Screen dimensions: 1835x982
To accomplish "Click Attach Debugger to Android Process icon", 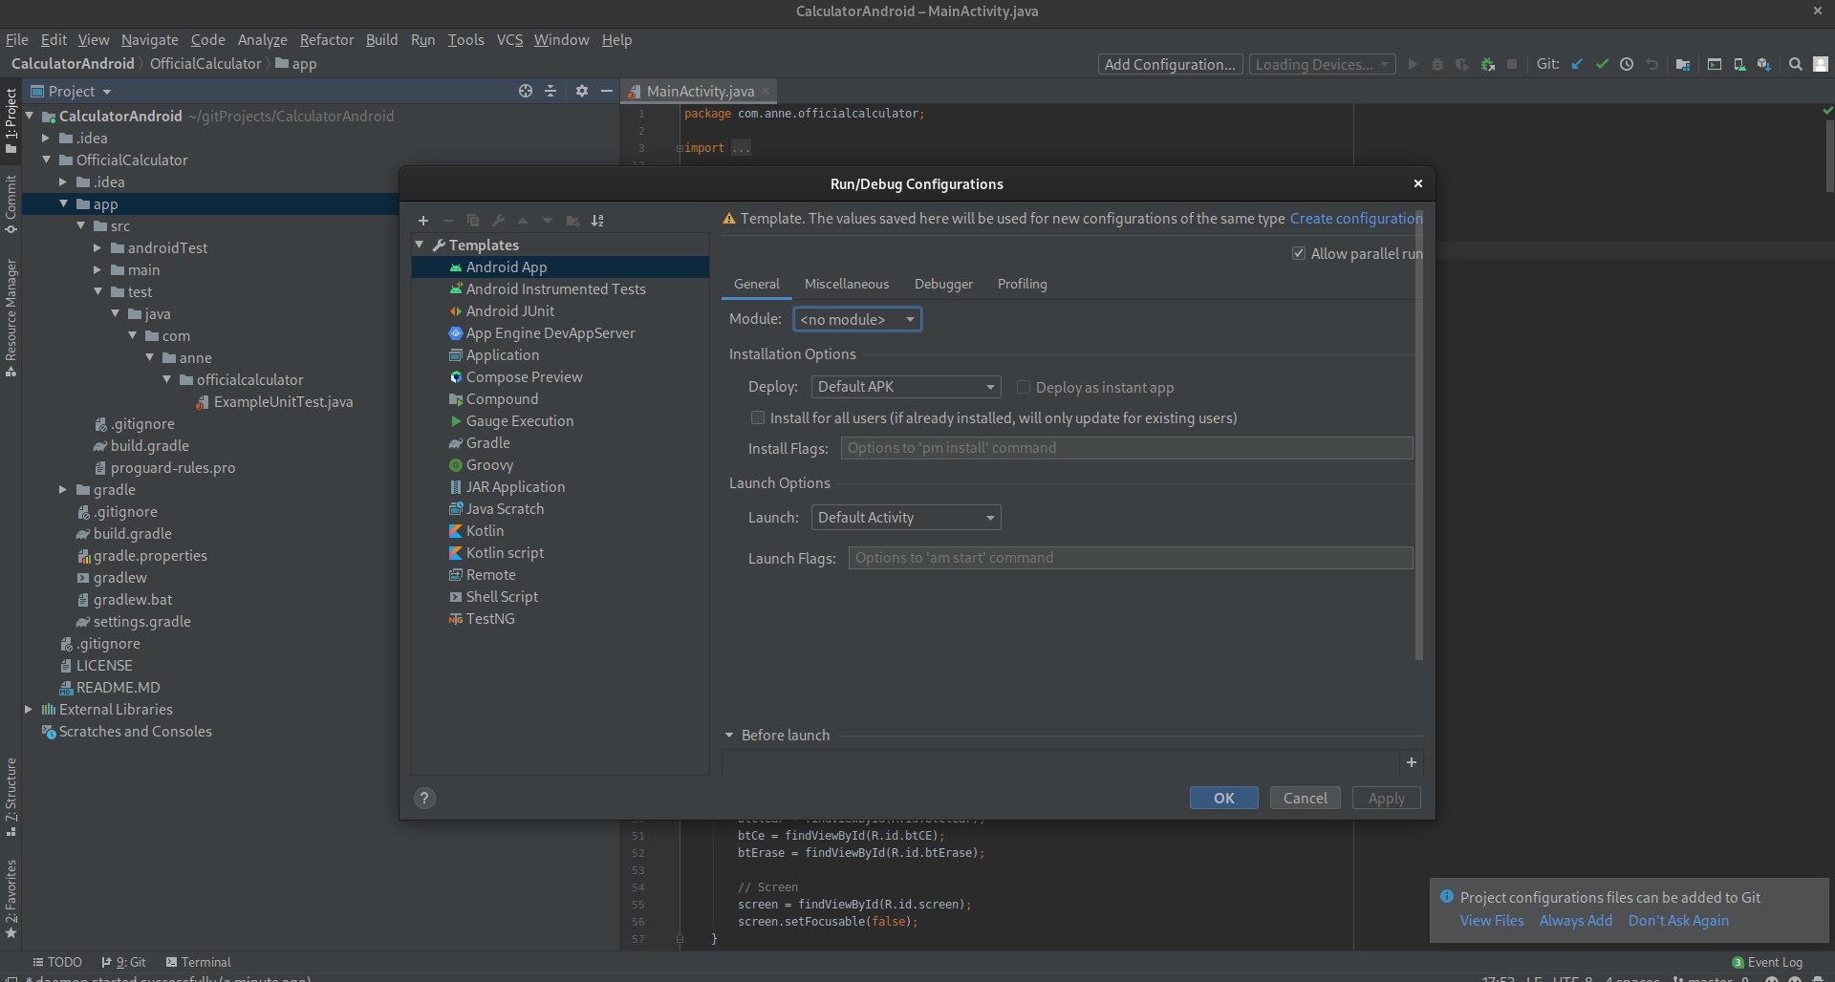I will [1487, 64].
